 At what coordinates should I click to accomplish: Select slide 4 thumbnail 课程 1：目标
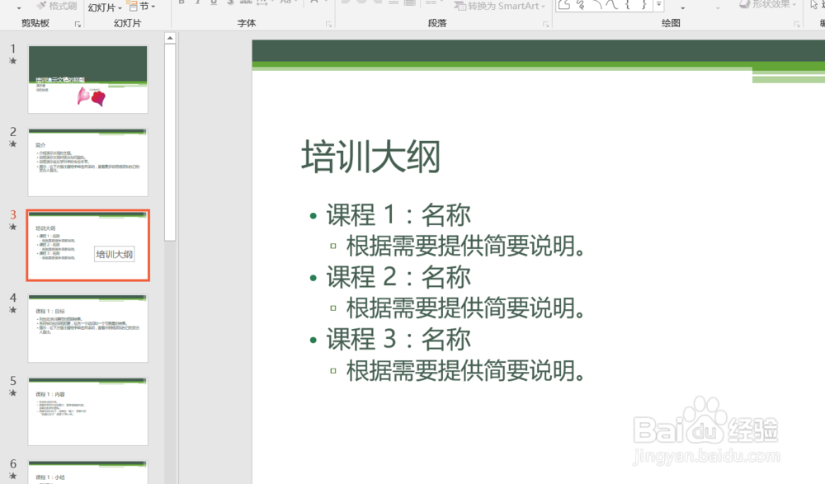click(x=88, y=328)
